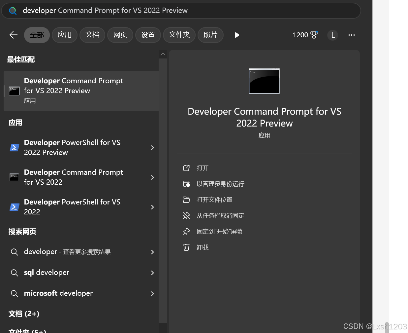Switch to the 网页 filter tab
408x333 pixels.
[120, 35]
